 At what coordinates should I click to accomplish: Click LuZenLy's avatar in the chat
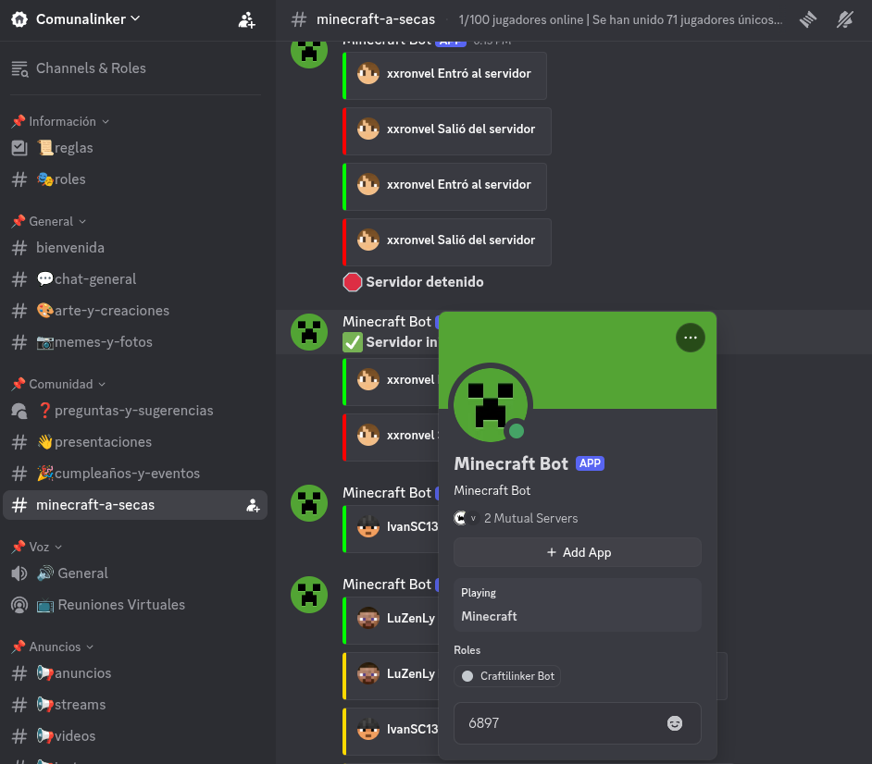[367, 620]
